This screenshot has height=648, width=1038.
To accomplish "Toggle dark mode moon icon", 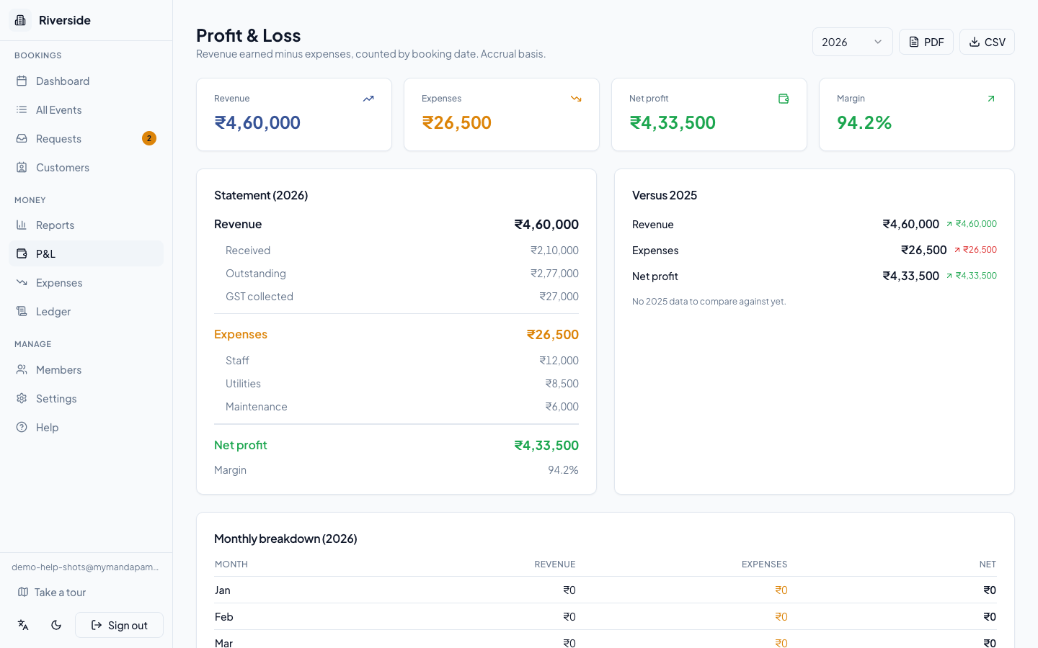I will [x=56, y=625].
